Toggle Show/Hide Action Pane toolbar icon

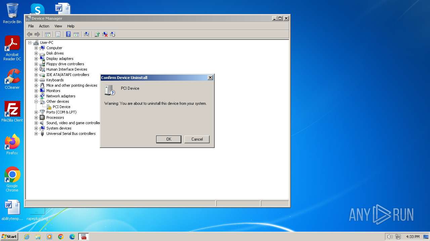click(76, 34)
